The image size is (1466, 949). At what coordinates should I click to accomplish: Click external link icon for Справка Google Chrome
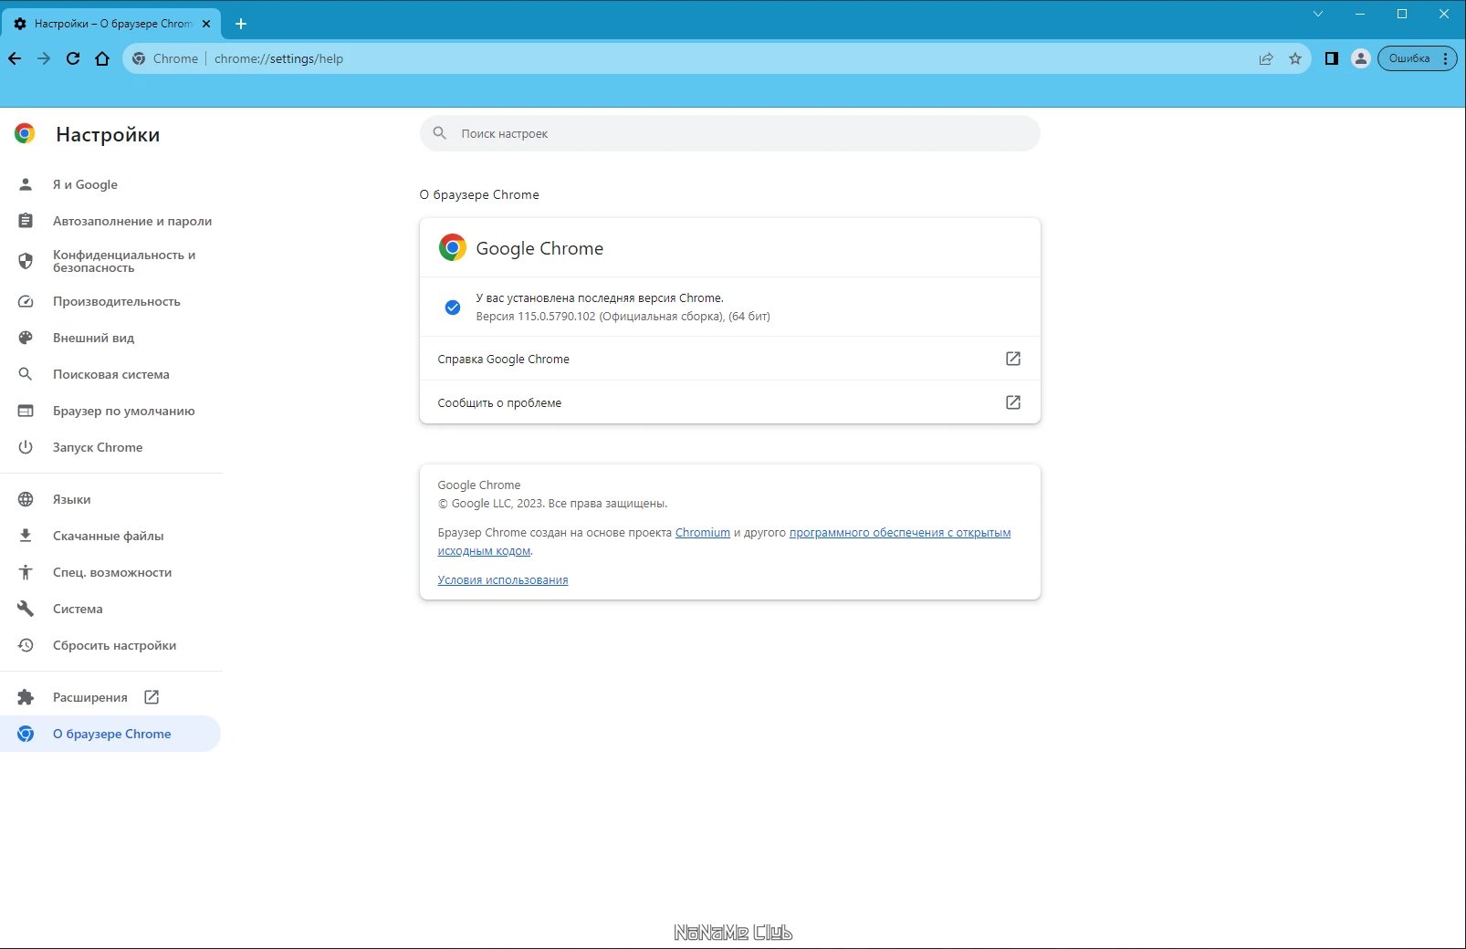click(x=1013, y=359)
